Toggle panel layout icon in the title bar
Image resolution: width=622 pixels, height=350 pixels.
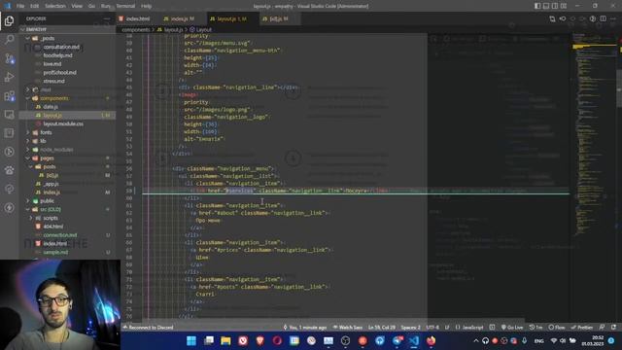tap(546, 6)
